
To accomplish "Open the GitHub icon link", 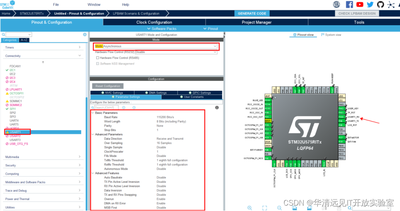I will (x=380, y=4).
